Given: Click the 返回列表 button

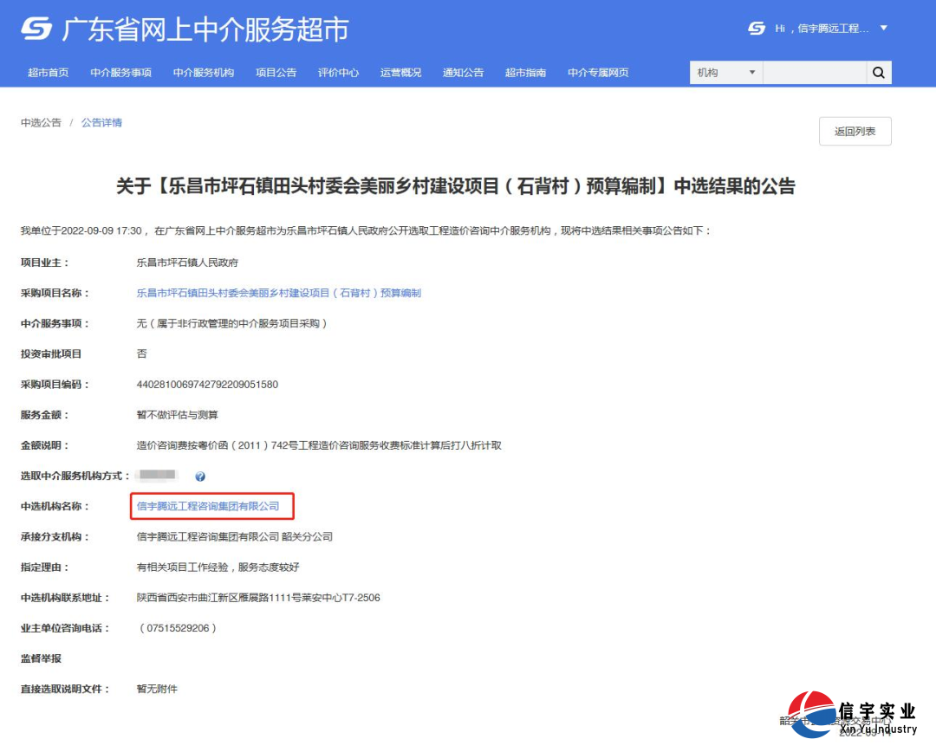Looking at the screenshot, I should click(x=855, y=131).
